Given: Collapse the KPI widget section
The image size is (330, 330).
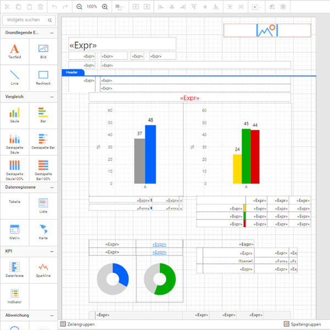Looking at the screenshot, I should point(52,250).
